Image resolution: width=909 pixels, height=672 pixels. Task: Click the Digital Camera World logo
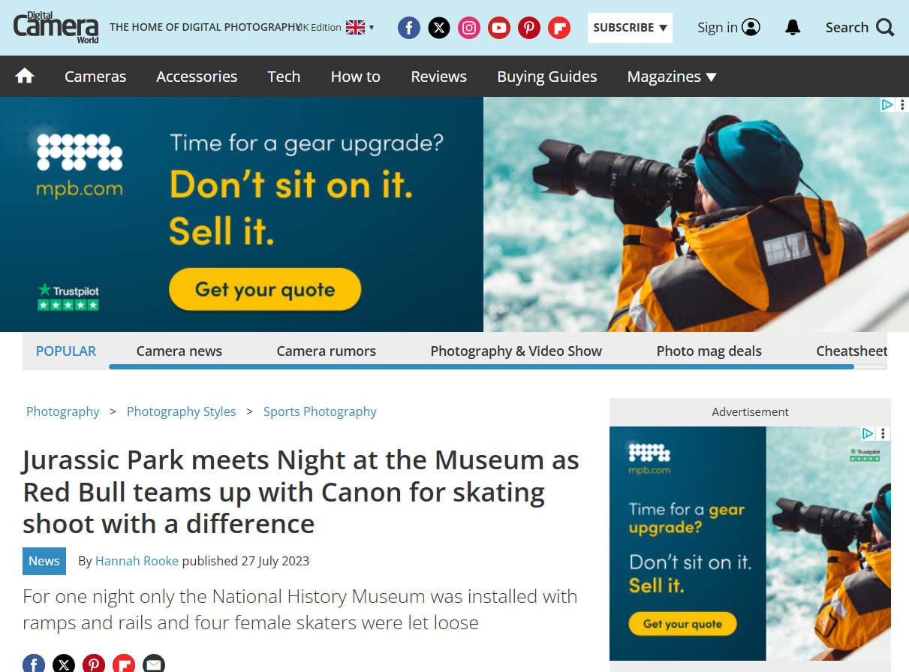pyautogui.click(x=56, y=27)
